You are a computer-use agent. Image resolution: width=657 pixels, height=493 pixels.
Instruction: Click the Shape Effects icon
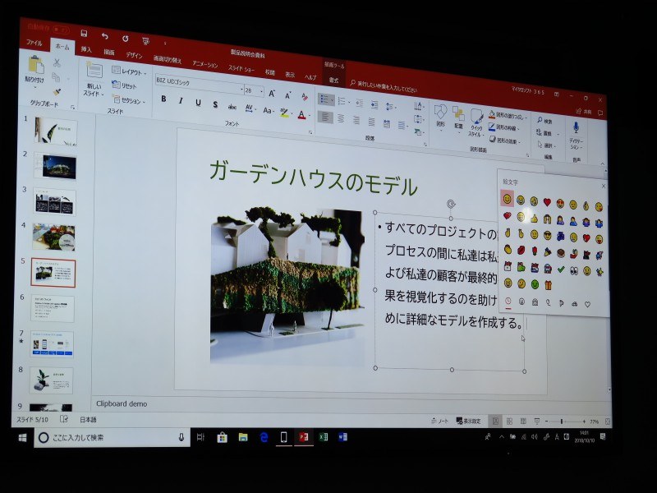point(493,139)
